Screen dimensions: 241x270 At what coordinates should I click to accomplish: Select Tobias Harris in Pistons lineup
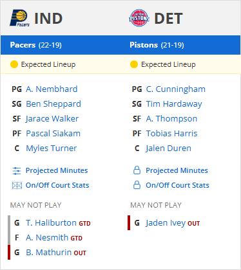coord(171,134)
